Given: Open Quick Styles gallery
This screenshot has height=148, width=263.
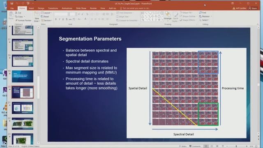Looking at the screenshot, I should pyautogui.click(x=175, y=17).
